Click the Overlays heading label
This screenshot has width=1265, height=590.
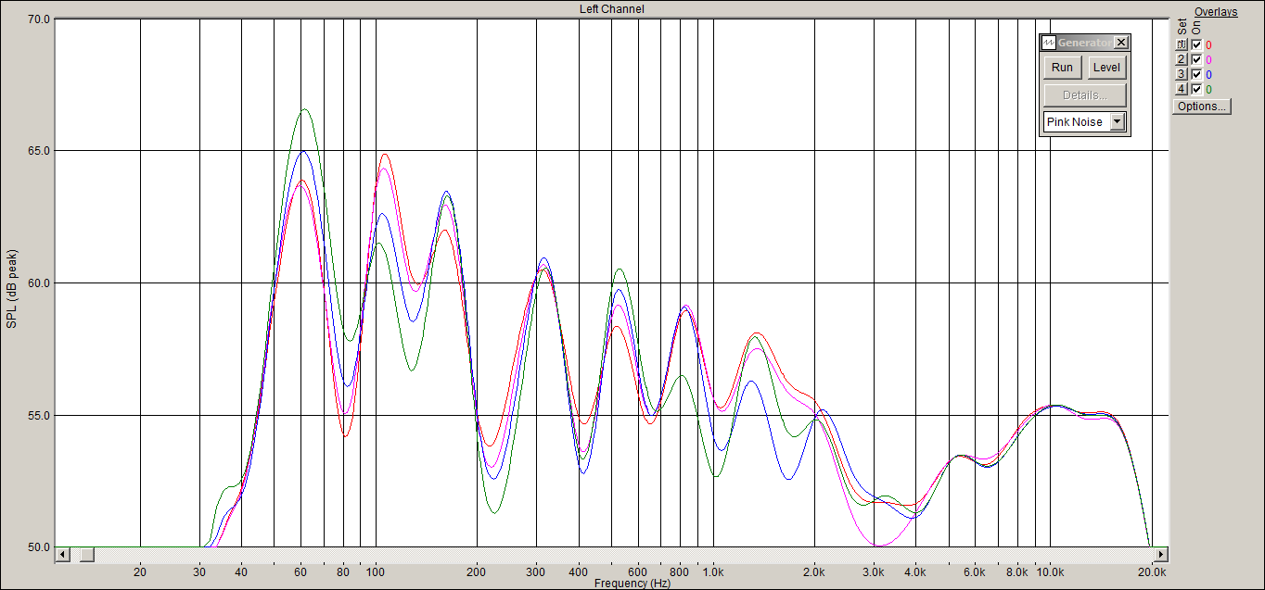pyautogui.click(x=1216, y=12)
